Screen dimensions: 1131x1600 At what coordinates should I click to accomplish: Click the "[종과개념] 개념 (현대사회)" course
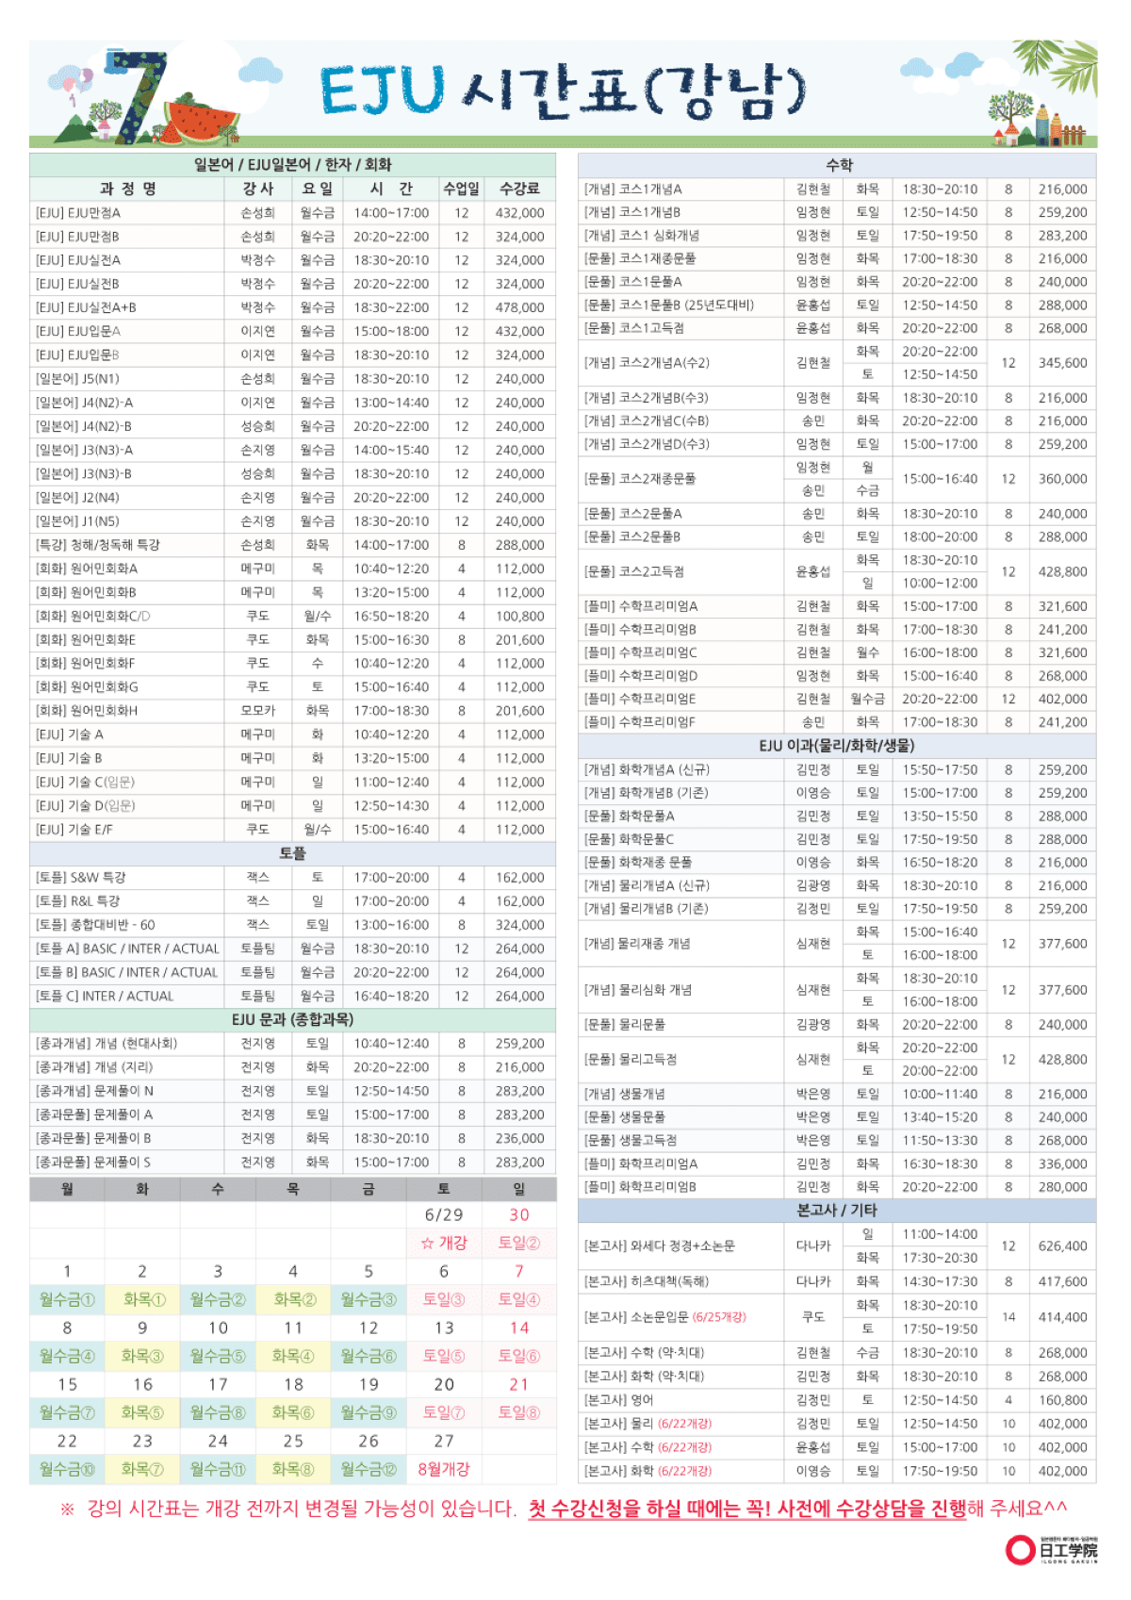pyautogui.click(x=106, y=1044)
